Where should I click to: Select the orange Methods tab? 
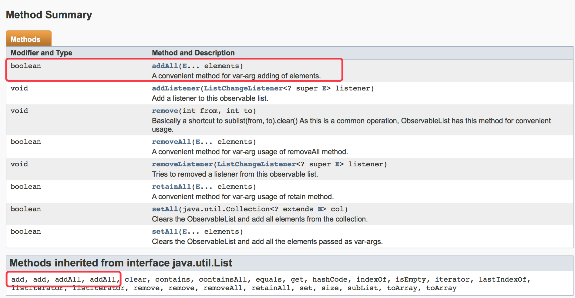[x=29, y=39]
